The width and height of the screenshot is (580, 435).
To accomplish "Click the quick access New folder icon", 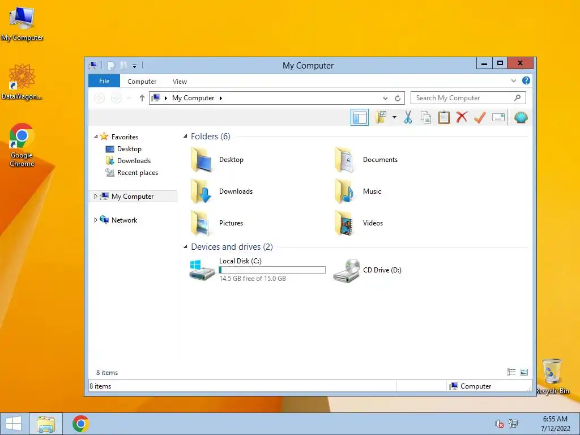I will (x=123, y=66).
